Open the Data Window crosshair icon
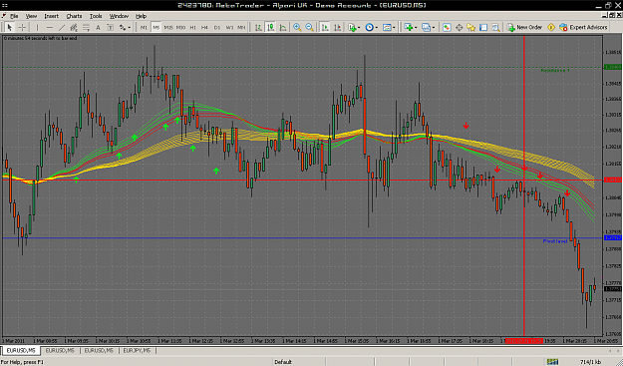Image resolution: width=623 pixels, height=366 pixels. pos(459,27)
